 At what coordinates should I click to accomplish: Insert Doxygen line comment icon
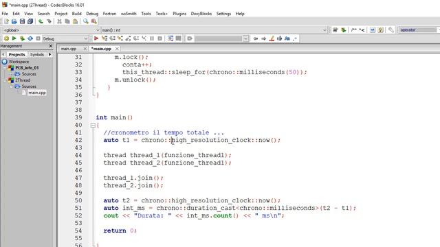[x=362, y=30]
